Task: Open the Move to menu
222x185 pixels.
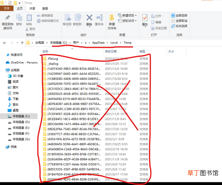Action: (67, 20)
